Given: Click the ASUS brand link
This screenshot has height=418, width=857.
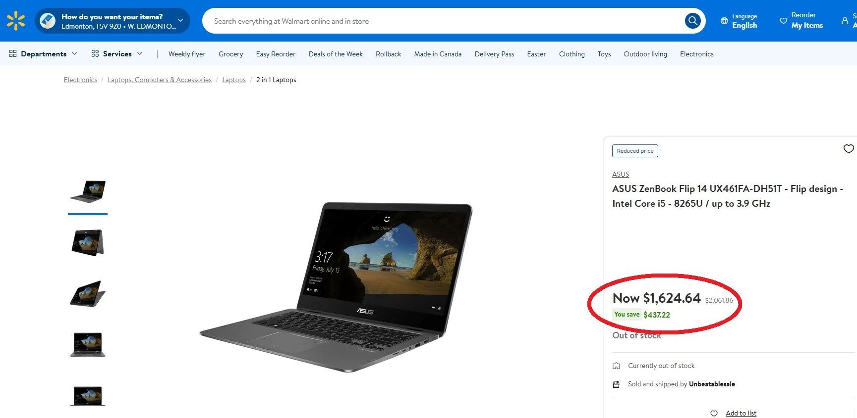Looking at the screenshot, I should [x=620, y=174].
